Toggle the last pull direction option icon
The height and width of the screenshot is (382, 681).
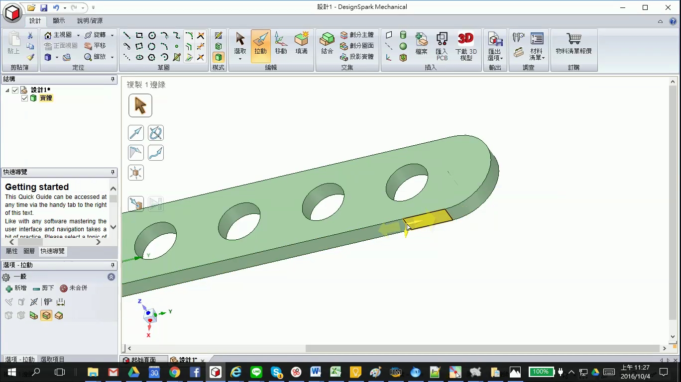tap(59, 315)
